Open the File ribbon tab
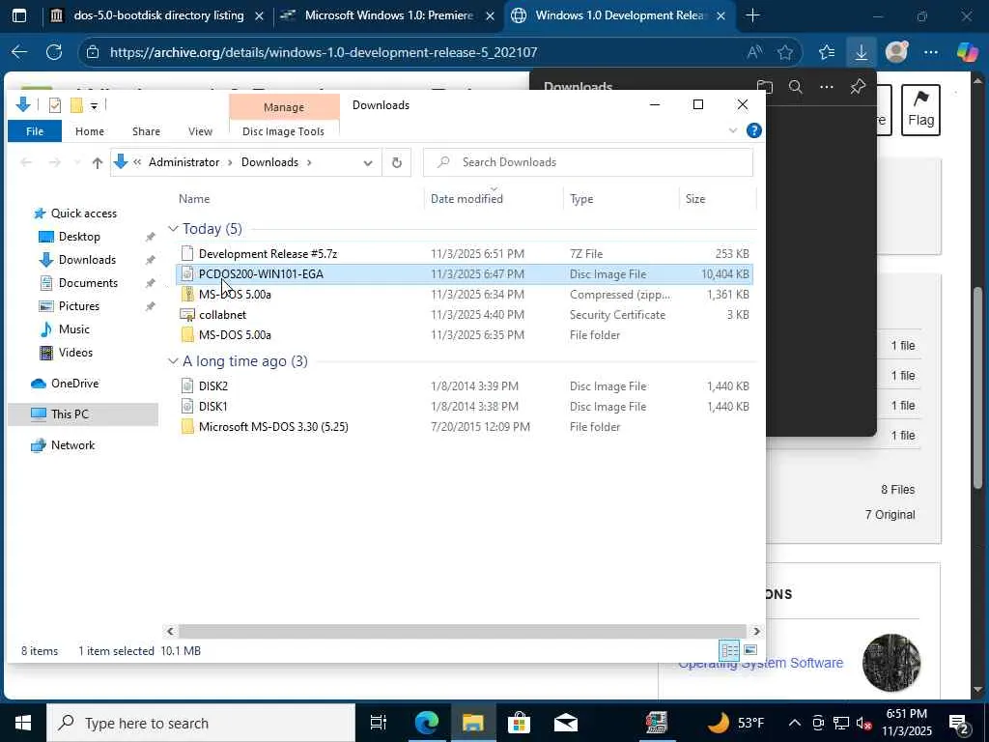 click(35, 131)
